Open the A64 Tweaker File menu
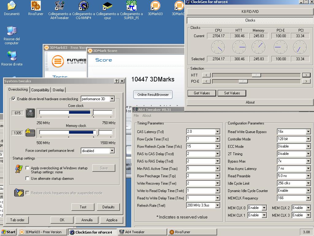The height and width of the screenshot is (236, 314). pyautogui.click(x=136, y=116)
